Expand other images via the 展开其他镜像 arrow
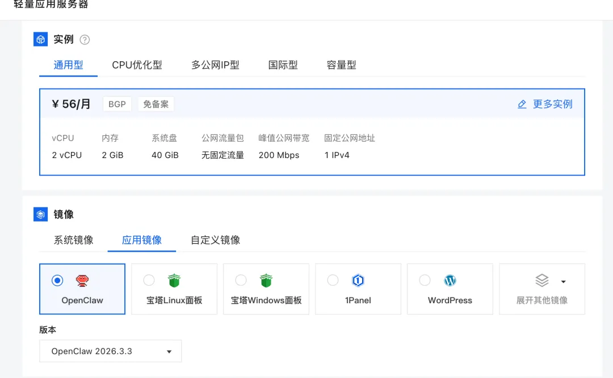The height and width of the screenshot is (378, 613). pos(564,282)
